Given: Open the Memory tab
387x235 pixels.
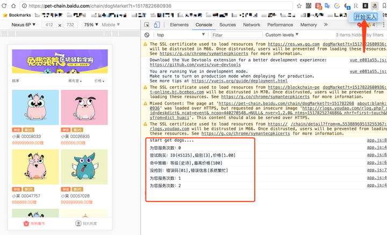Looking at the screenshot, I should [x=309, y=25].
